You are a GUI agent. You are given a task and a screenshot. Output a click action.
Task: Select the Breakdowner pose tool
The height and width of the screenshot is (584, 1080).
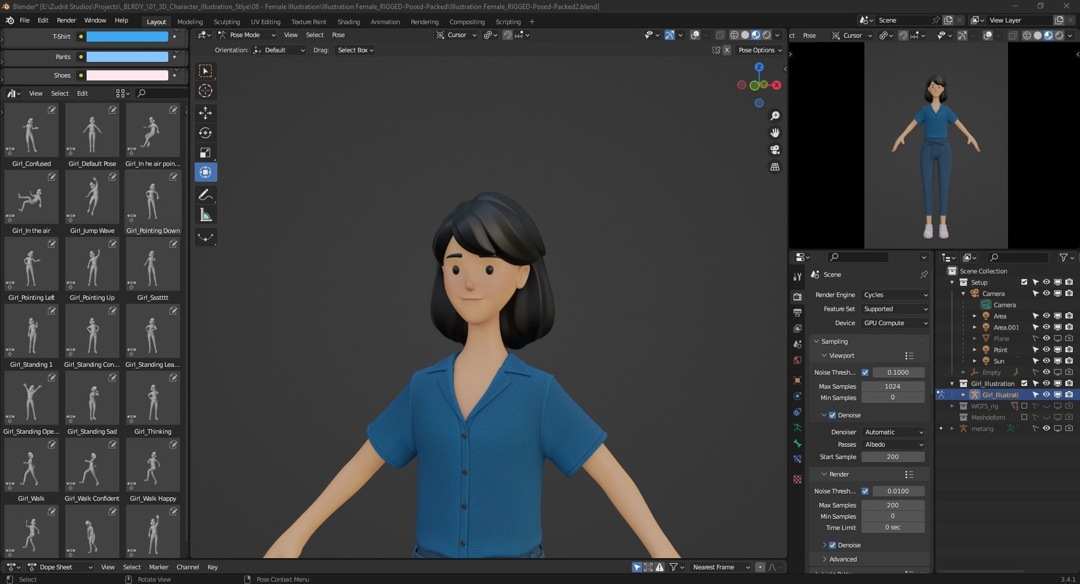205,237
